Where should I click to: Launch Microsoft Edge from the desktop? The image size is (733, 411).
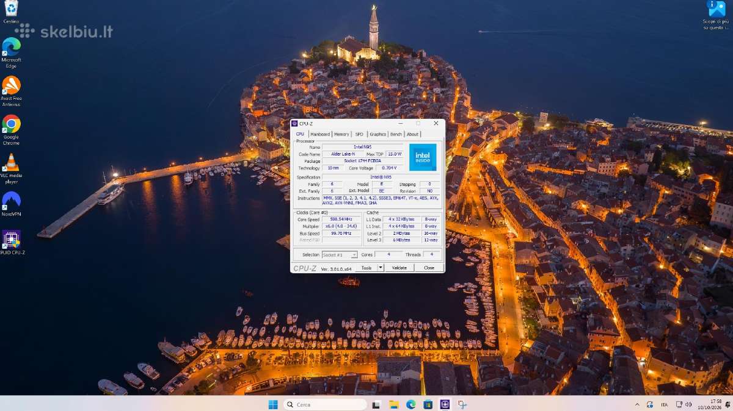coord(11,52)
